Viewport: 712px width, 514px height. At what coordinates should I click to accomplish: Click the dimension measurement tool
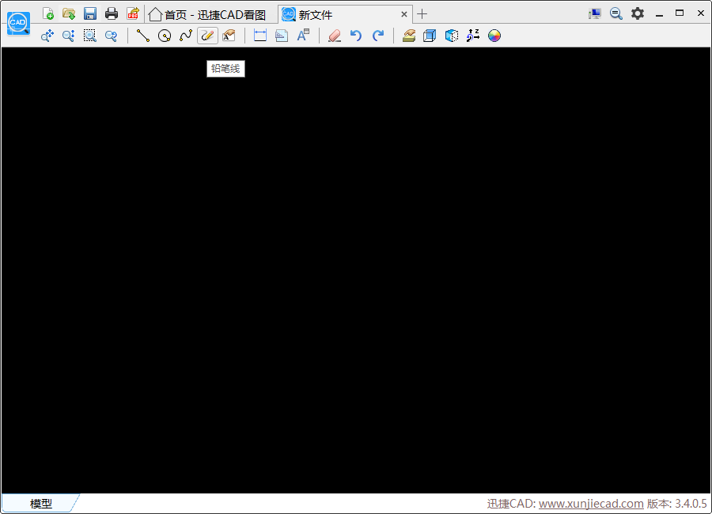click(x=260, y=36)
